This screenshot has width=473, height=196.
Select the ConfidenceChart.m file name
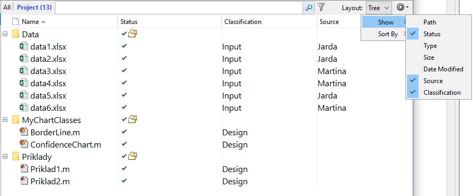pyautogui.click(x=66, y=145)
